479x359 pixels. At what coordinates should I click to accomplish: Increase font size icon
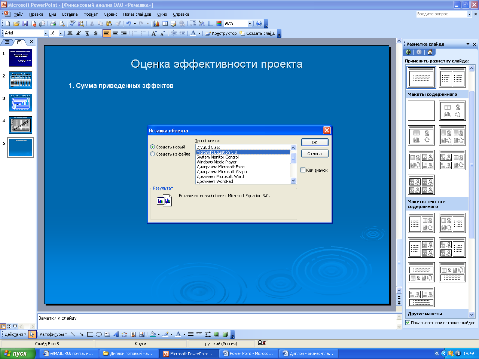coord(154,33)
